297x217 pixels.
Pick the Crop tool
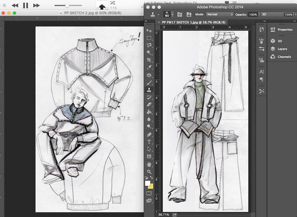(x=149, y=60)
